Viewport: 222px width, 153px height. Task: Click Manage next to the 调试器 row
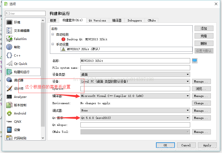[x=201, y=111]
